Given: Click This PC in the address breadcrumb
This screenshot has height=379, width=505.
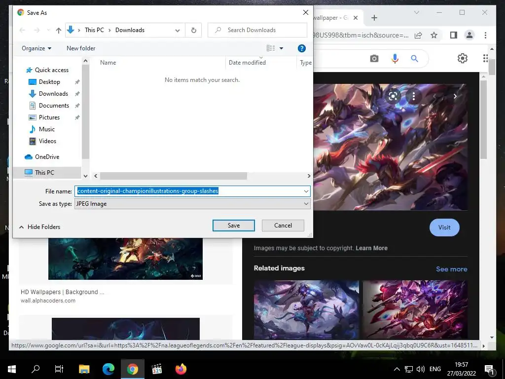Looking at the screenshot, I should (94, 30).
